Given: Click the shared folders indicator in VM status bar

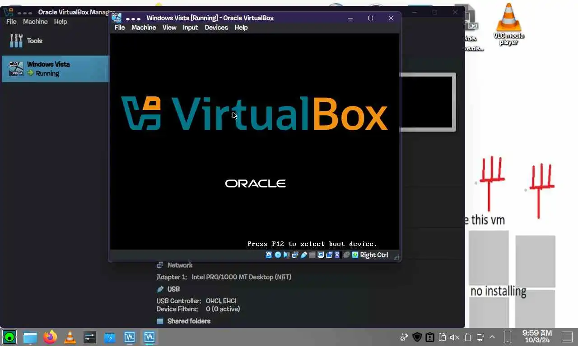Looking at the screenshot, I should coord(312,255).
